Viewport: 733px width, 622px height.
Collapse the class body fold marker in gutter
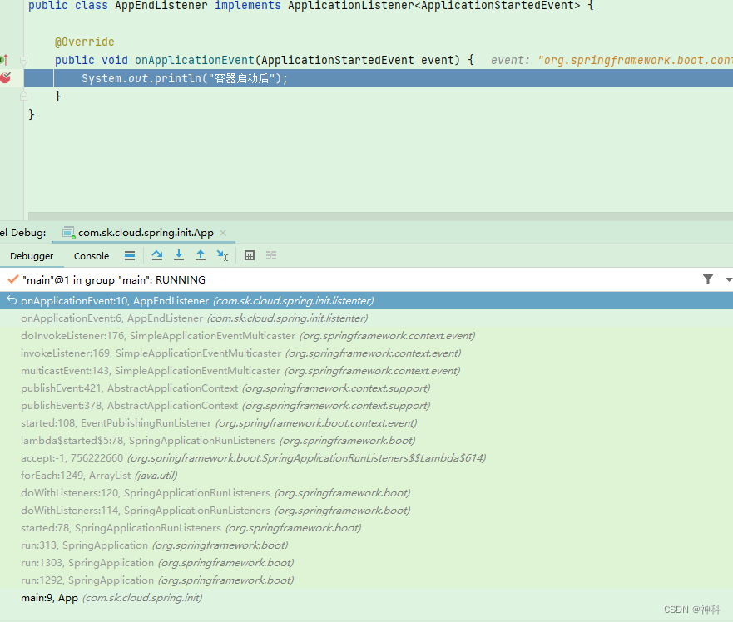[23, 96]
